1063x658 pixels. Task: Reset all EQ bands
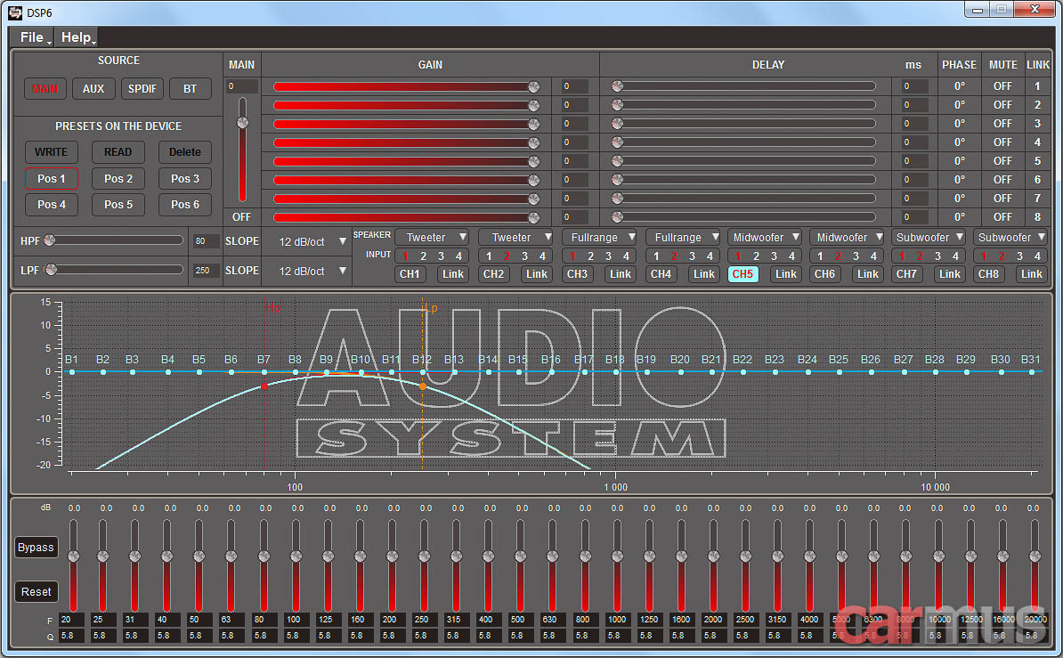pyautogui.click(x=36, y=591)
